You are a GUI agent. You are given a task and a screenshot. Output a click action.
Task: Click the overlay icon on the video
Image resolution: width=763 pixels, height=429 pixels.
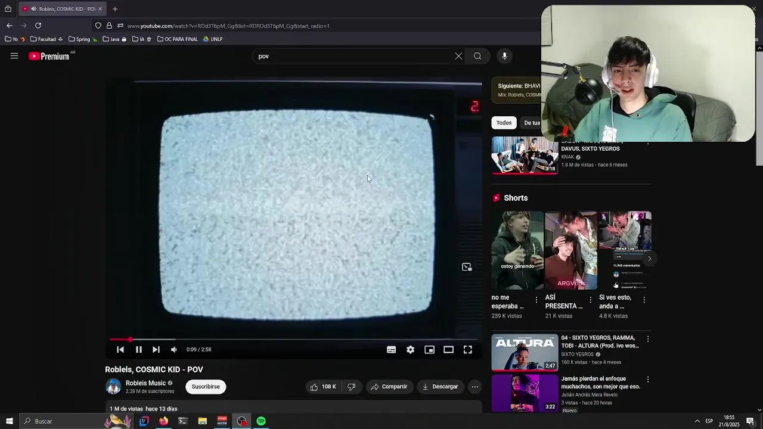tap(467, 267)
